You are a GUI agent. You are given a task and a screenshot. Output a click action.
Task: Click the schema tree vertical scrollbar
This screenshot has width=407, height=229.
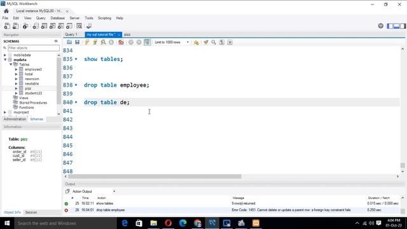[x=59, y=81]
